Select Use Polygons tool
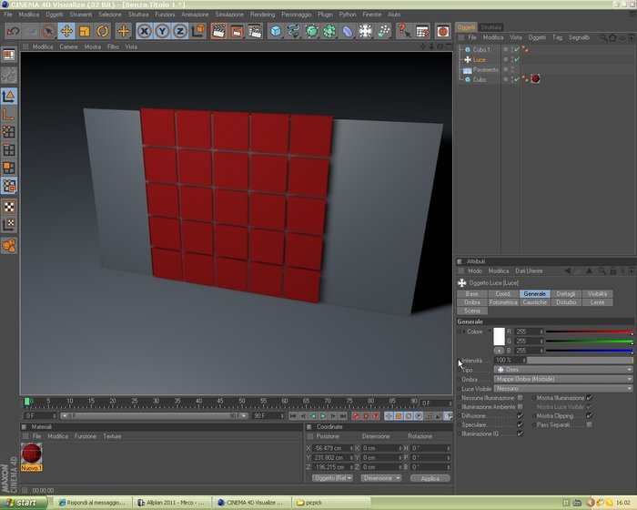 9,168
